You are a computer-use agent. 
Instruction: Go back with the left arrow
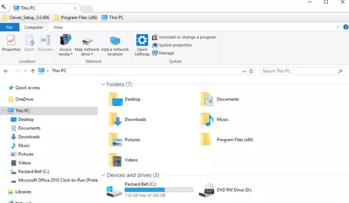click(6, 71)
